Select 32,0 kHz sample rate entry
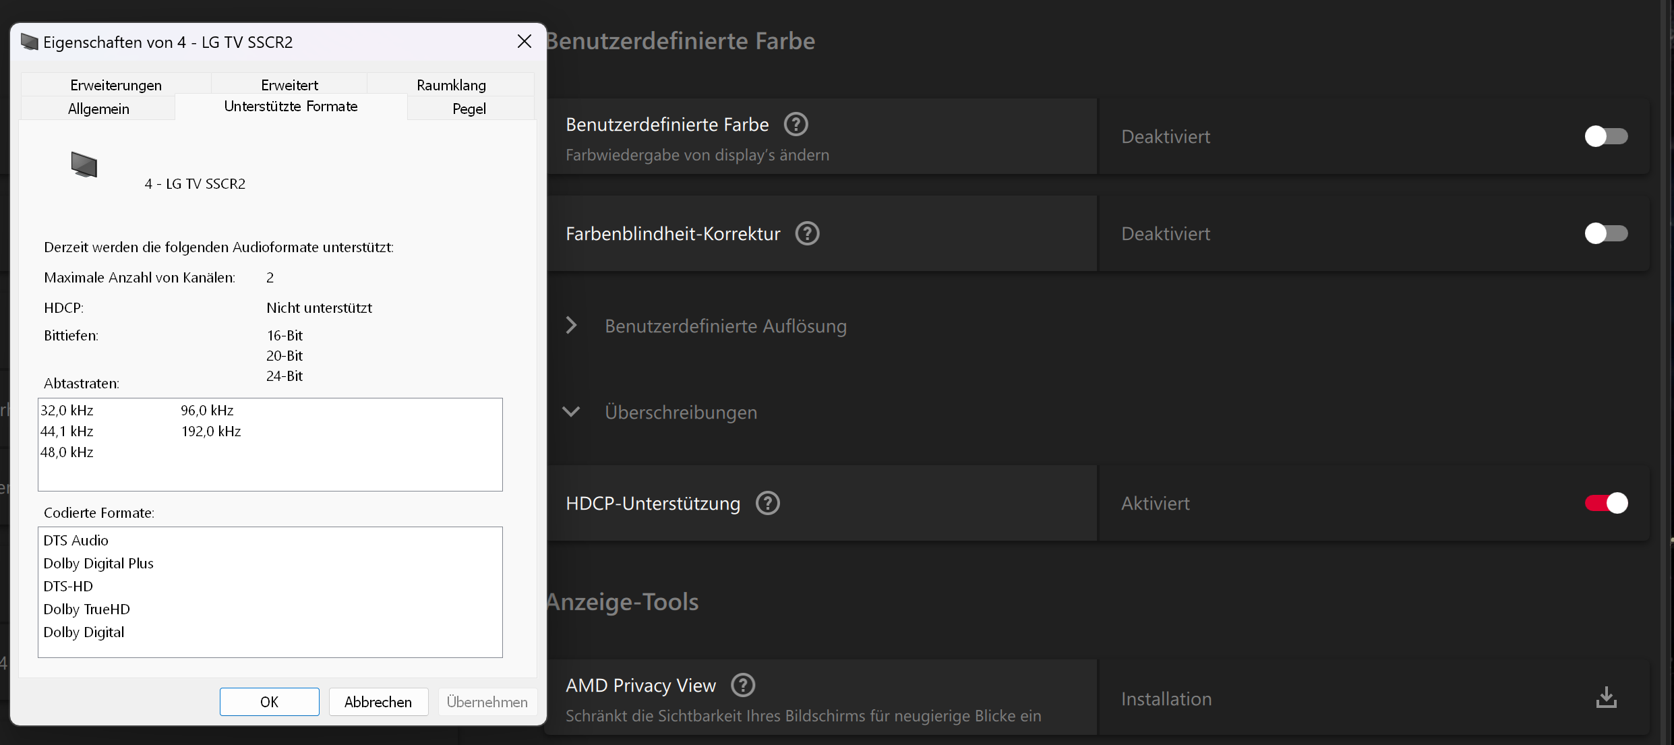Image resolution: width=1674 pixels, height=745 pixels. [x=67, y=410]
